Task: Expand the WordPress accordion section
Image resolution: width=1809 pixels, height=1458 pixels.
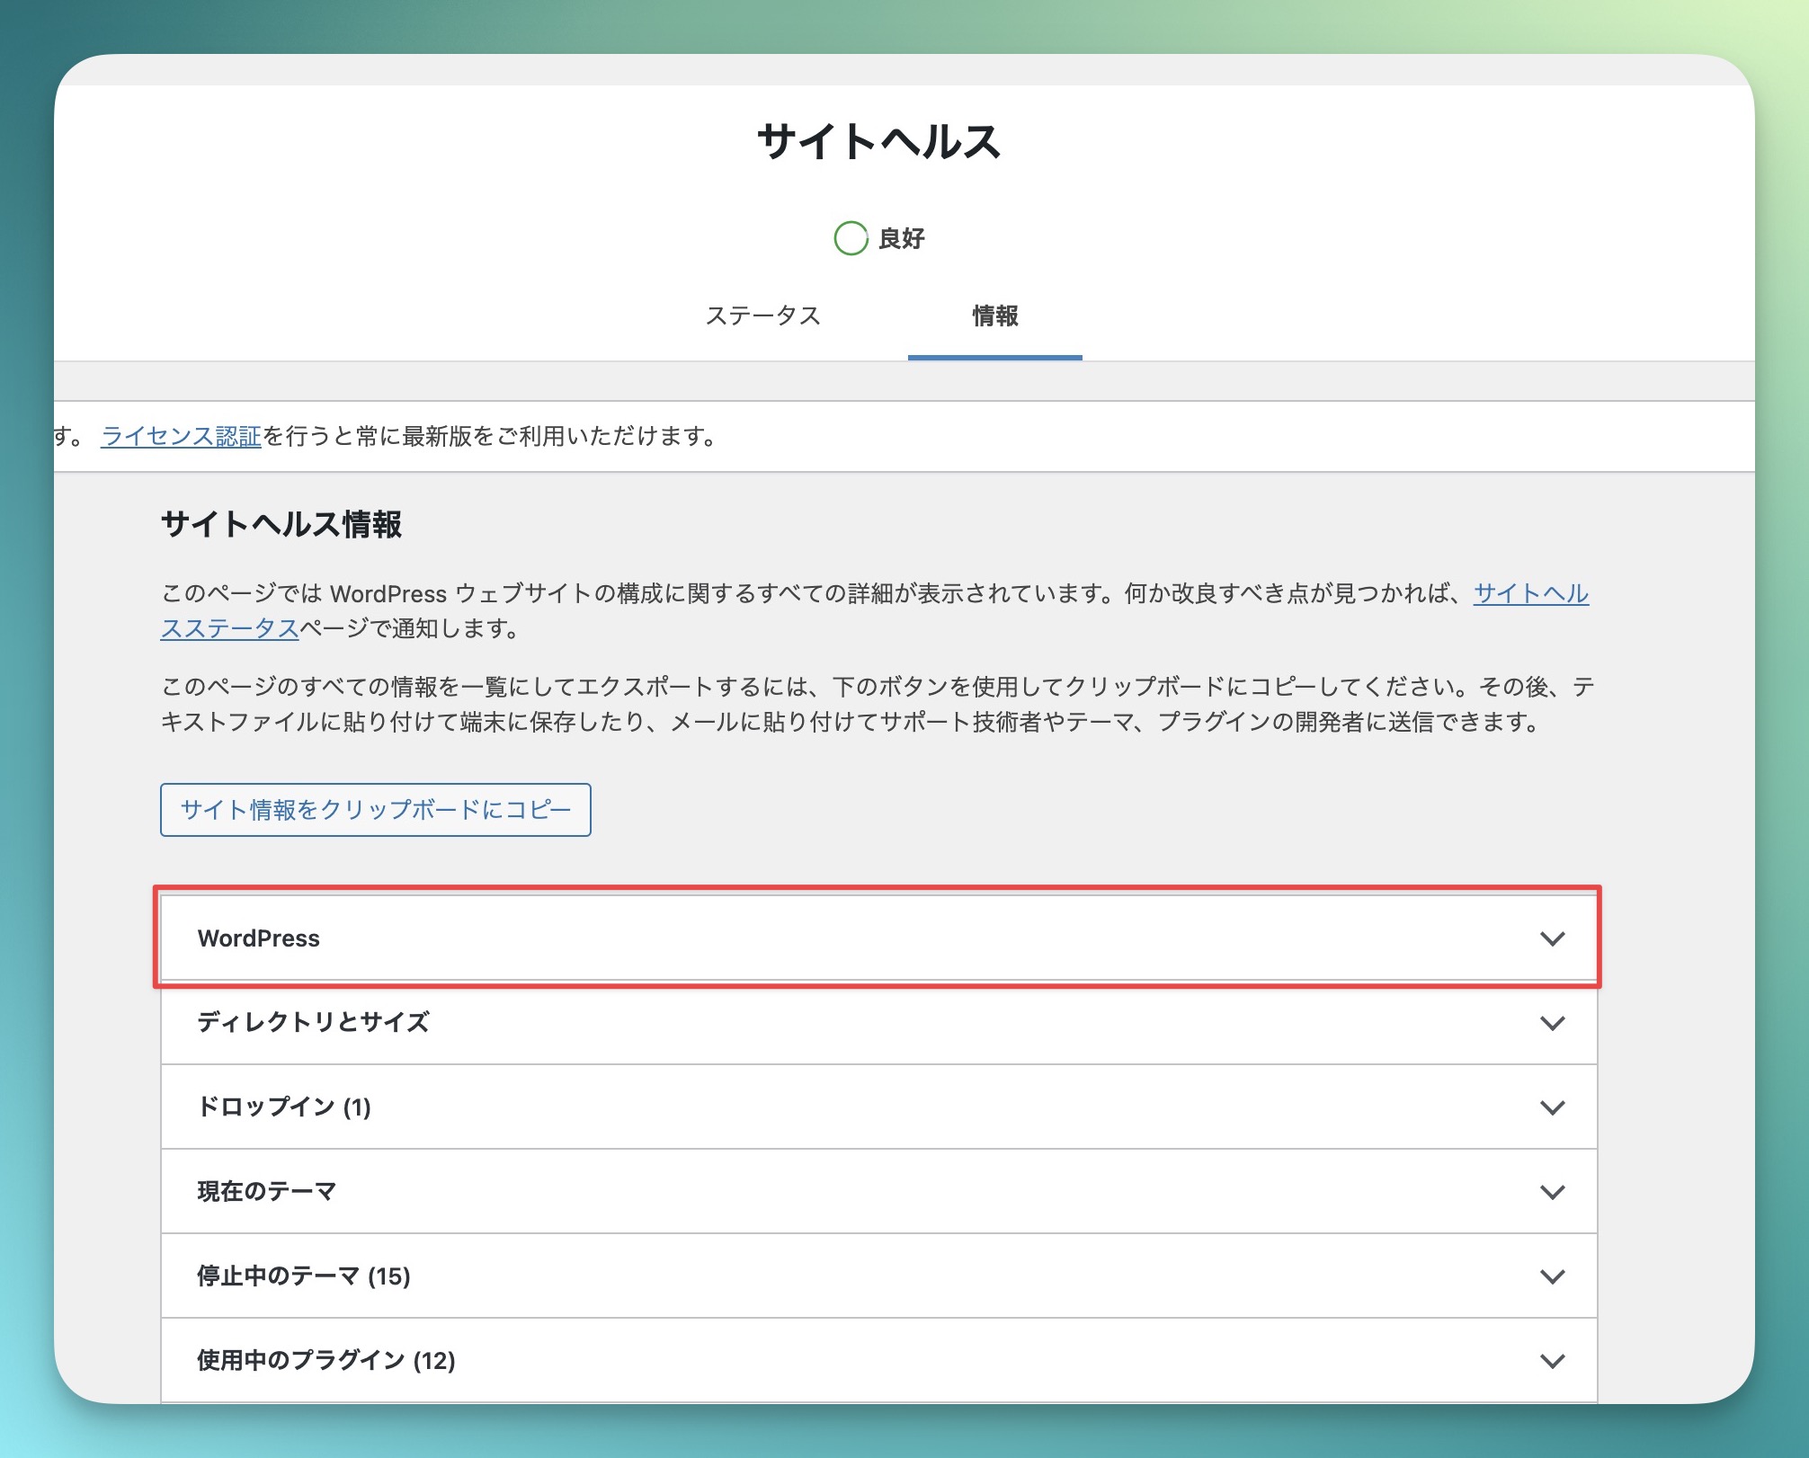Action: pyautogui.click(x=878, y=938)
